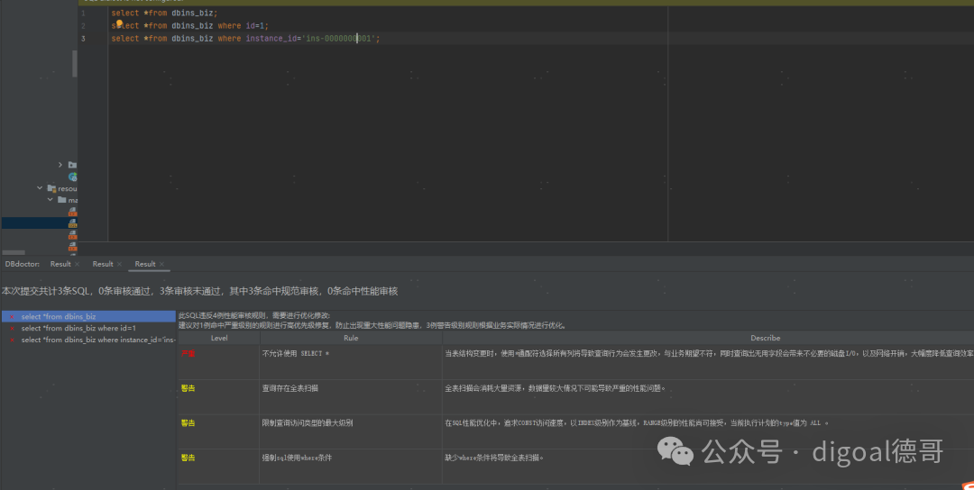Collapse the 'resou...' folder chevron

coord(40,188)
